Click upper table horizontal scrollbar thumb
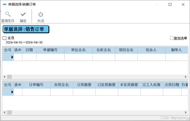 [x=9, y=77]
